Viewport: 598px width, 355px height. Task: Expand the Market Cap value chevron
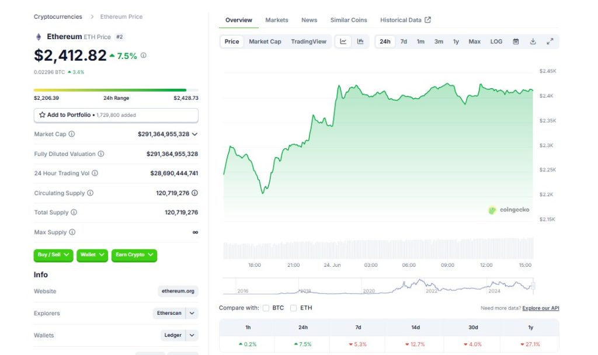[x=195, y=134]
